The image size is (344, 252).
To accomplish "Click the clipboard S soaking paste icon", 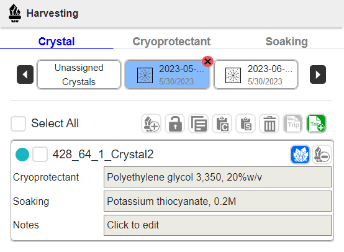I will pyautogui.click(x=246, y=124).
